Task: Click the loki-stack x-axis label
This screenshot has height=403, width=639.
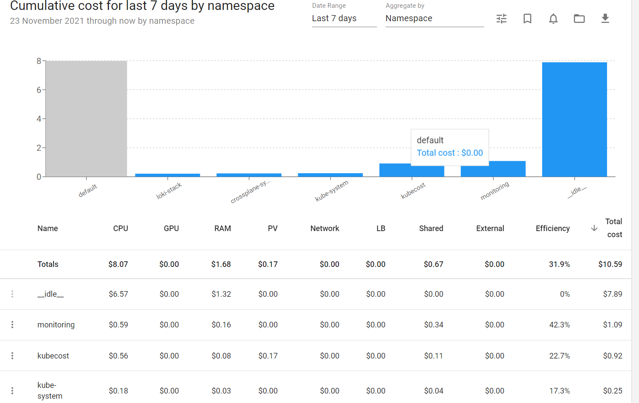Action: 169,190
